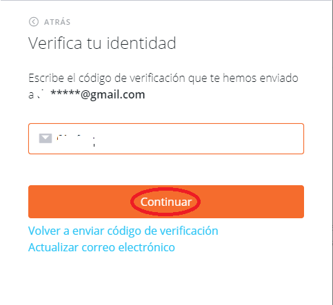Click the word Actualizar in the bottom link

point(53,247)
